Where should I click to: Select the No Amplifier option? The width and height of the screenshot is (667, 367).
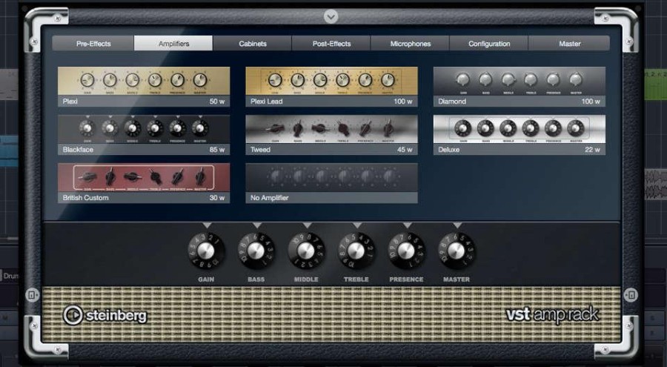[331, 183]
